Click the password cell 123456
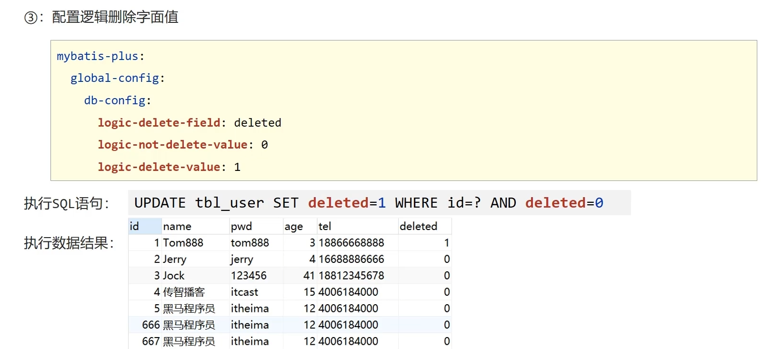 point(256,276)
